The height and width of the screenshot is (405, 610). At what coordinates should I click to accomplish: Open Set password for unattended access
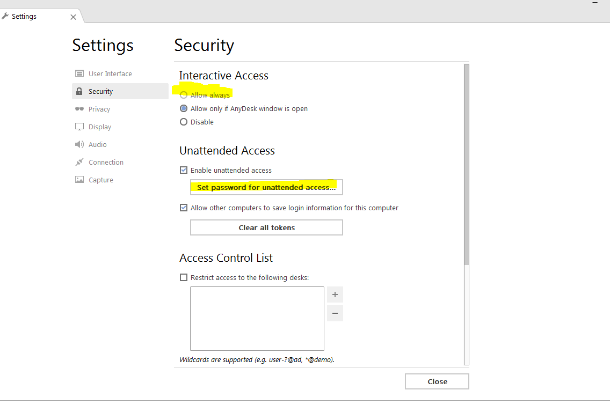[266, 187]
